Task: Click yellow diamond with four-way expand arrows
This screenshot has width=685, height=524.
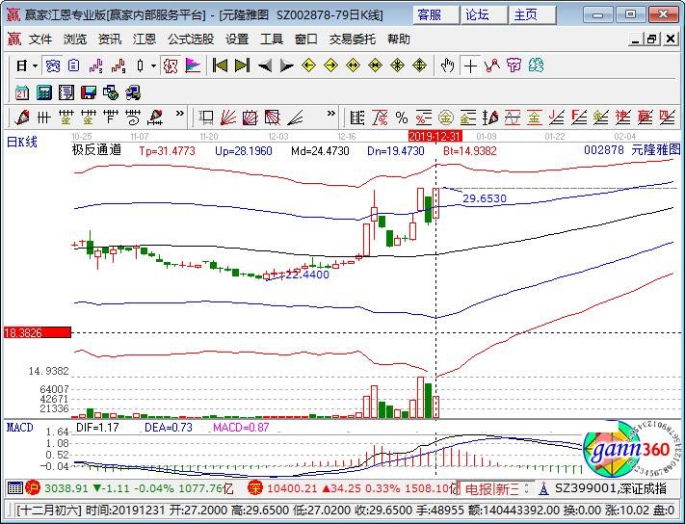Action: coord(419,65)
